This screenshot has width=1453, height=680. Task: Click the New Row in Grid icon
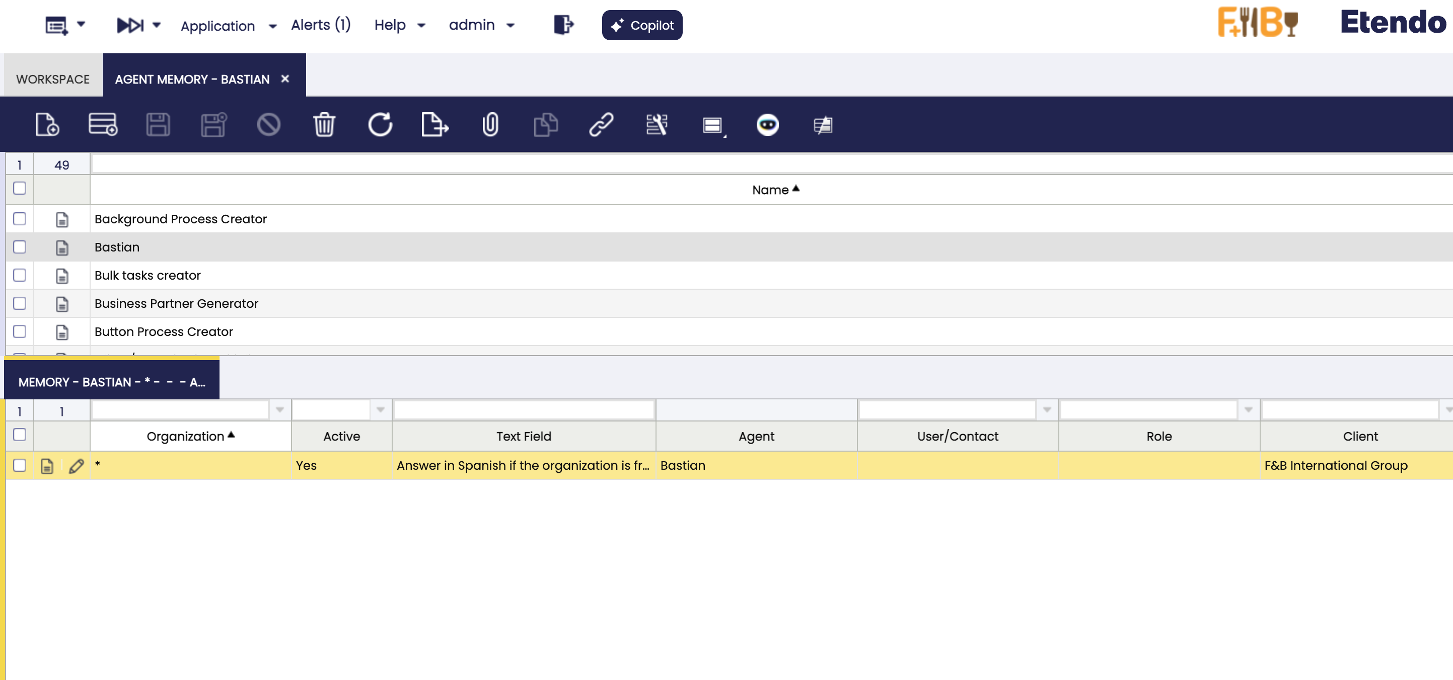pyautogui.click(x=103, y=124)
